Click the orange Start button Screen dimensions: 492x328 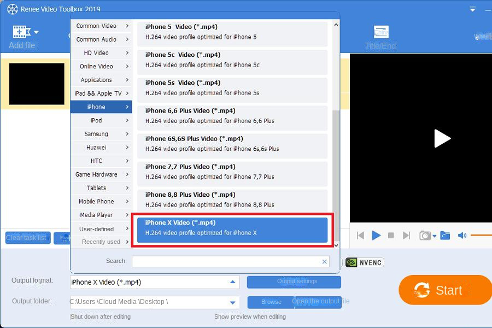pos(445,290)
